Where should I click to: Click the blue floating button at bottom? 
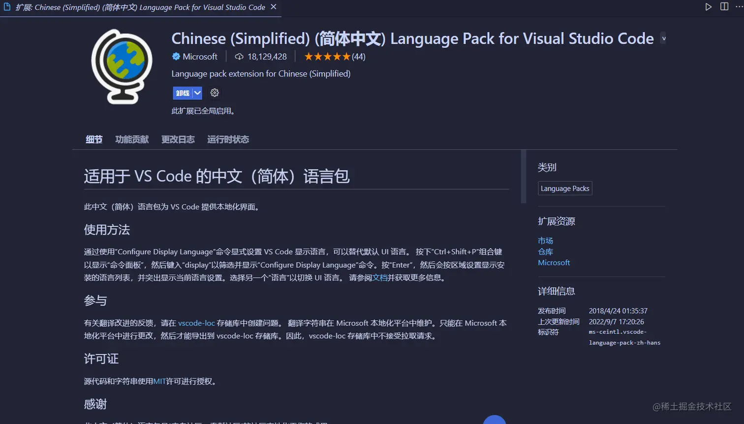495,420
